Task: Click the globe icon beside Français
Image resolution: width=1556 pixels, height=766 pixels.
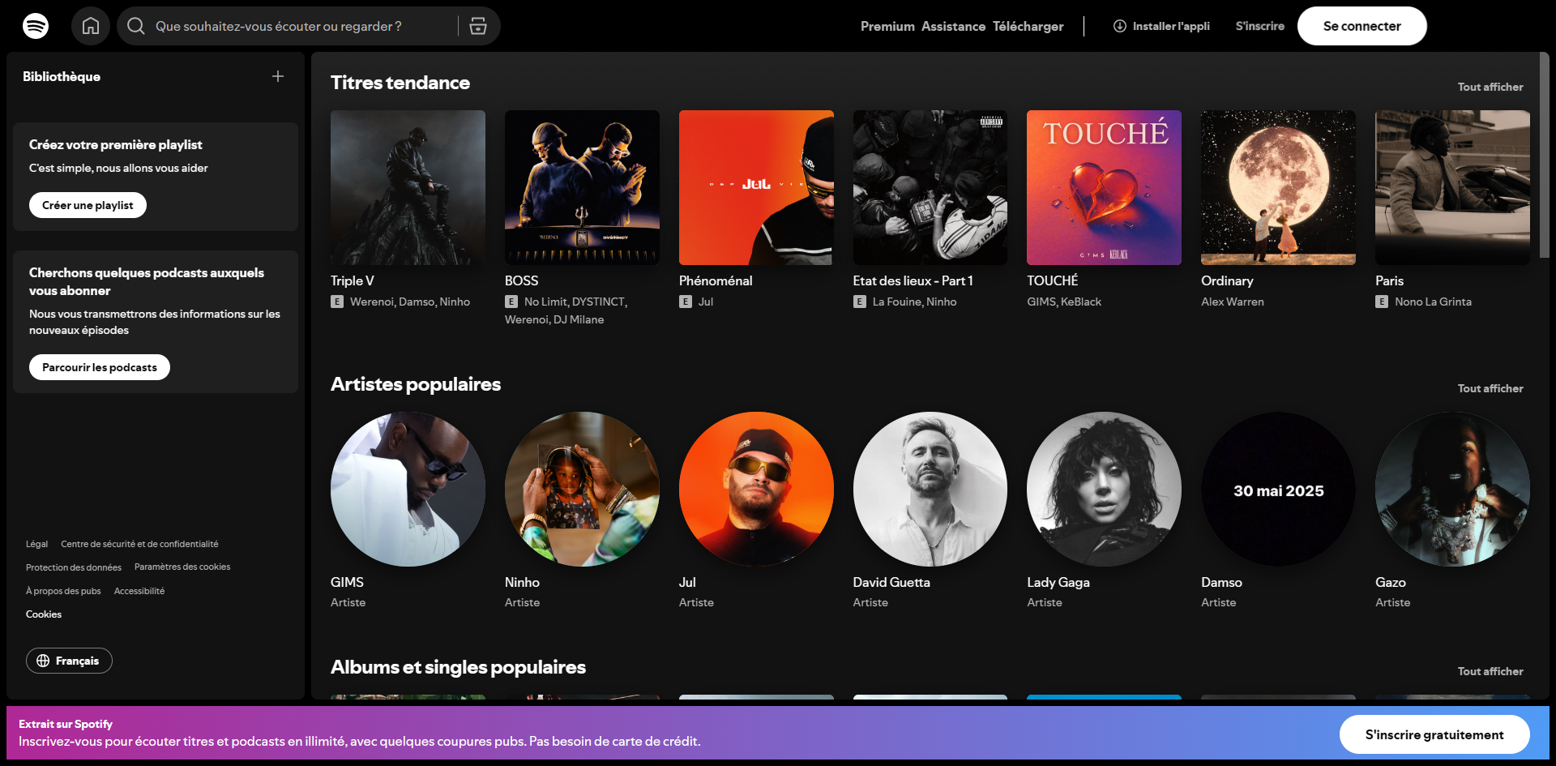Action: point(43,661)
